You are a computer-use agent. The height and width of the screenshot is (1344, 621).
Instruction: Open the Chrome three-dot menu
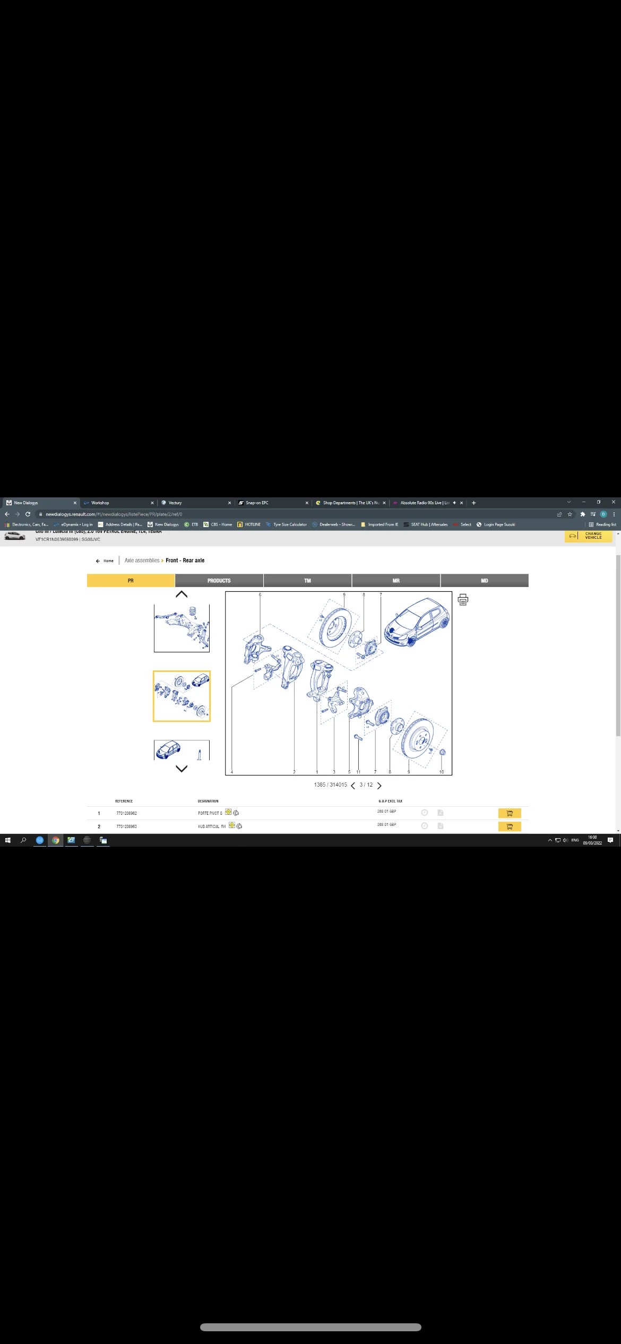(x=614, y=514)
